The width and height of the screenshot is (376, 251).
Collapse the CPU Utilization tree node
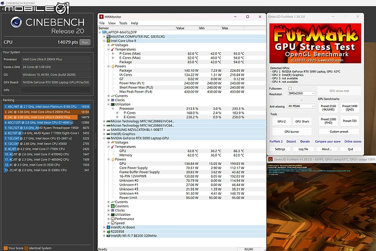point(108,105)
